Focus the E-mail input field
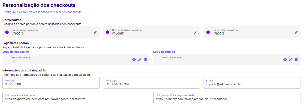The width and height of the screenshot is (306, 107). [x=252, y=83]
